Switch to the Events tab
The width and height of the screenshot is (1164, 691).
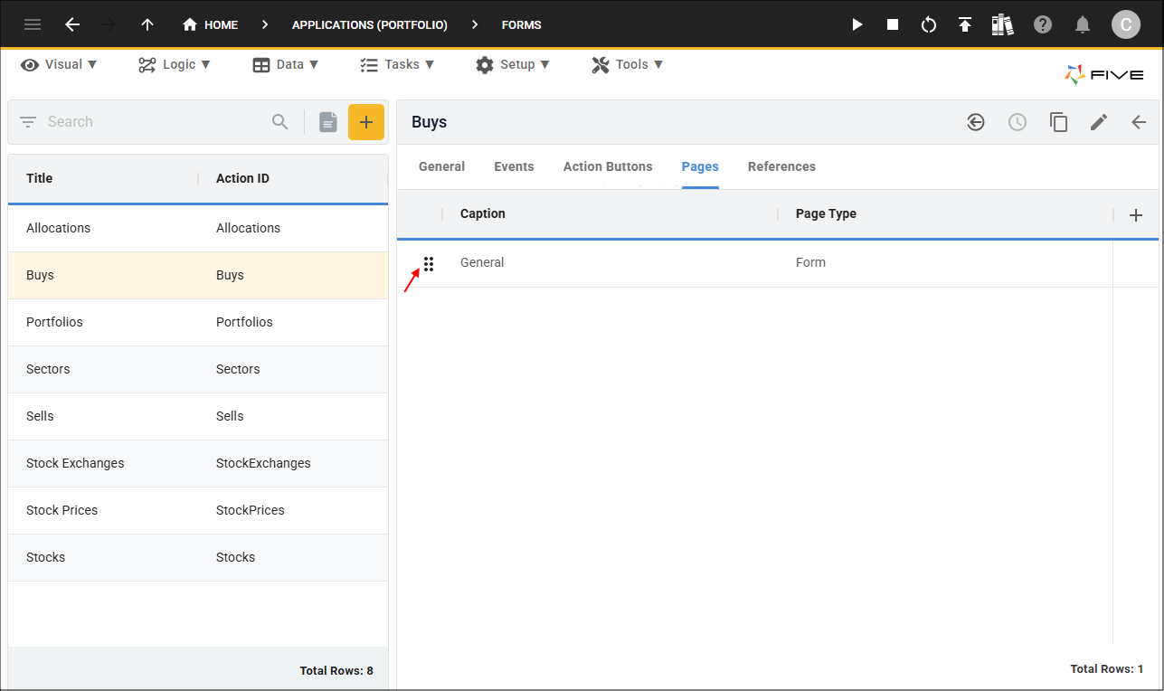[514, 166]
